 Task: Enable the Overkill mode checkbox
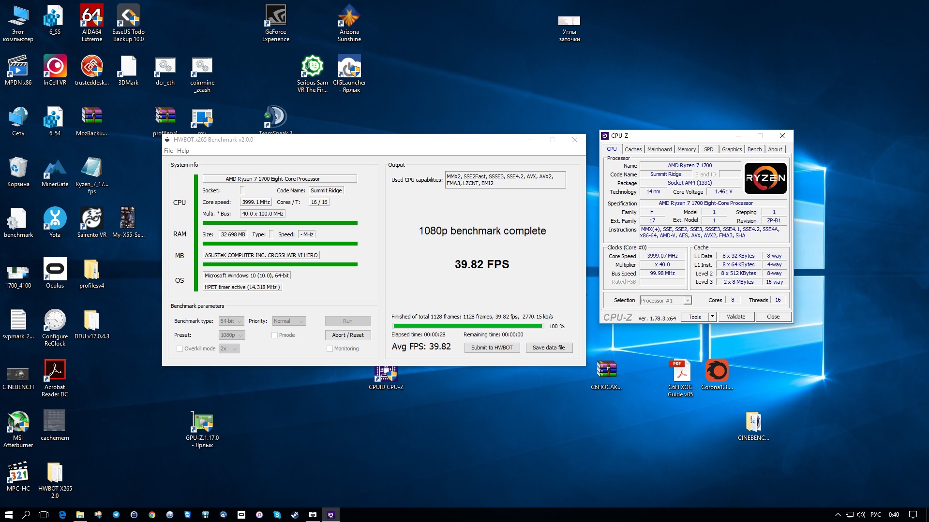[x=180, y=348]
